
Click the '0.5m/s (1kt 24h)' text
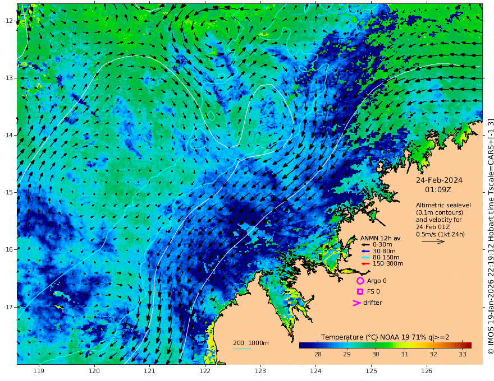[440, 234]
